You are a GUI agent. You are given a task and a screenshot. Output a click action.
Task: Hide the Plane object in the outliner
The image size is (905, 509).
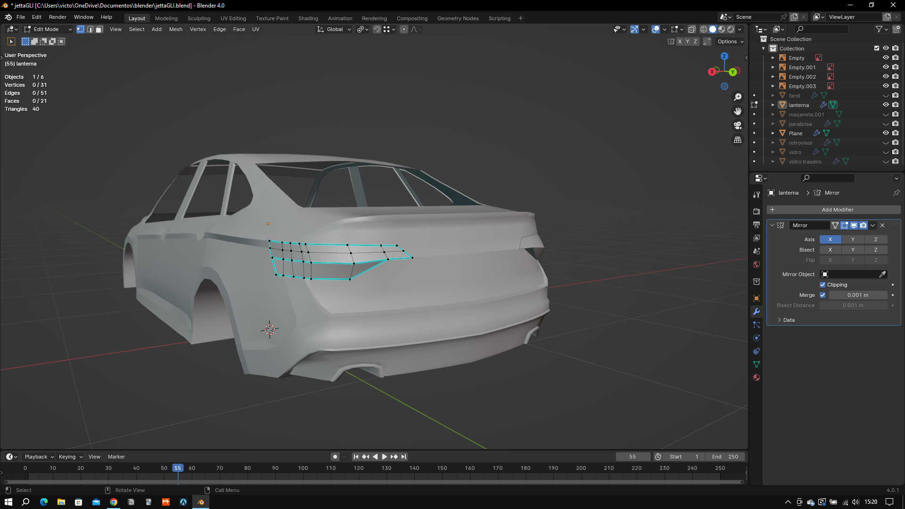click(x=886, y=133)
